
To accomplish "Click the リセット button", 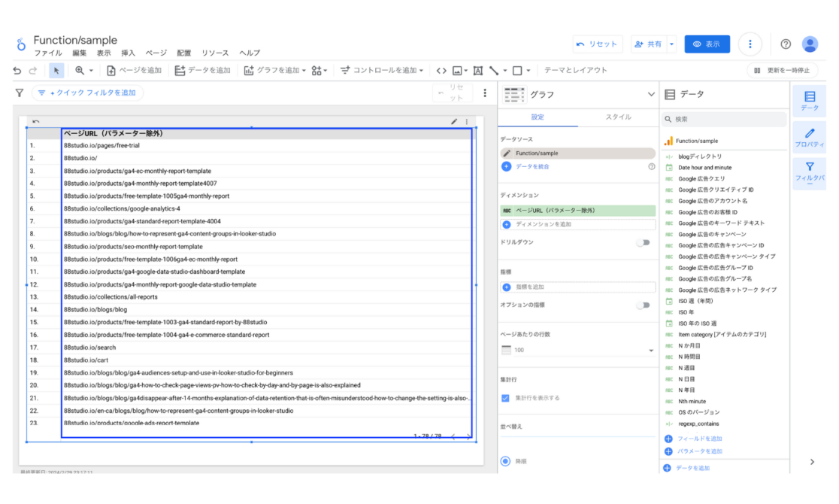I will point(598,44).
